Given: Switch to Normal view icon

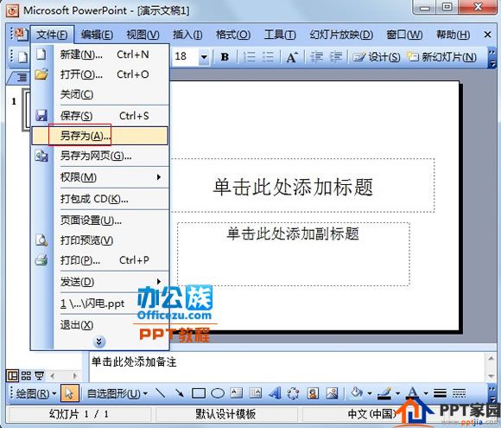Looking at the screenshot, I should [x=12, y=375].
